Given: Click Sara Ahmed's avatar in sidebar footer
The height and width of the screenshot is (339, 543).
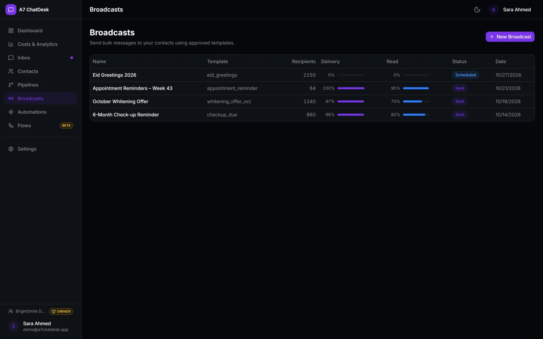Looking at the screenshot, I should 14,326.
